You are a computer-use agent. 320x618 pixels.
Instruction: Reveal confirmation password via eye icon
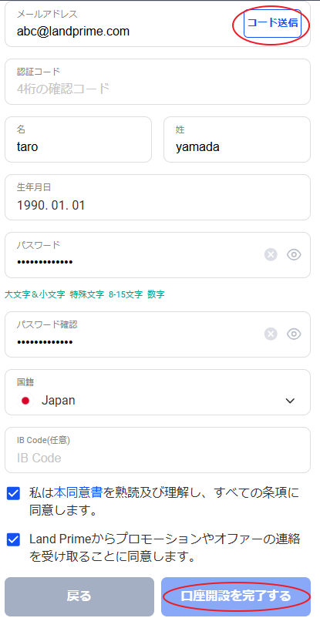(x=294, y=334)
